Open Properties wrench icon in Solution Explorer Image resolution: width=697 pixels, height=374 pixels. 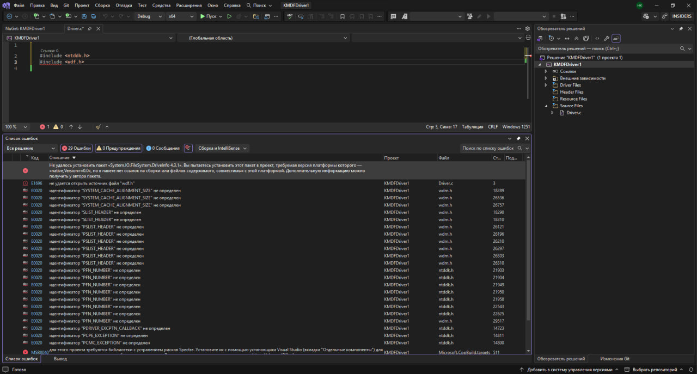pos(607,39)
